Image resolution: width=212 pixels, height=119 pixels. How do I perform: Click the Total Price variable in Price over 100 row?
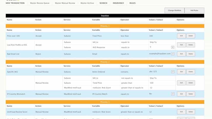point(97,36)
